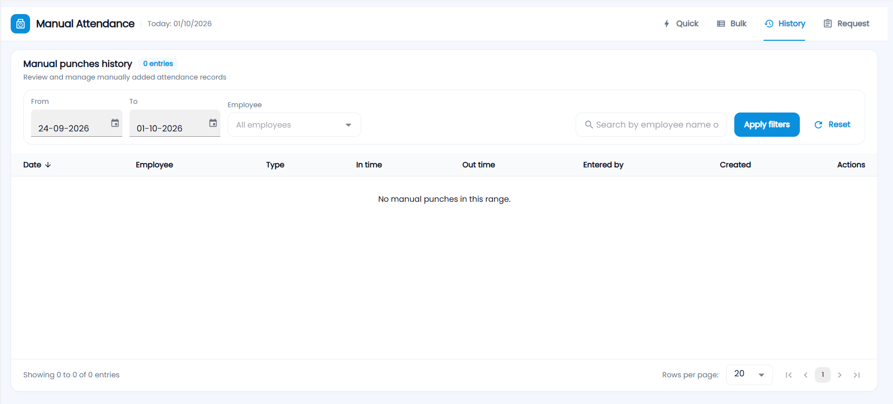Viewport: 893px width, 404px height.
Task: Open the To date calendar picker icon
Action: tap(213, 123)
